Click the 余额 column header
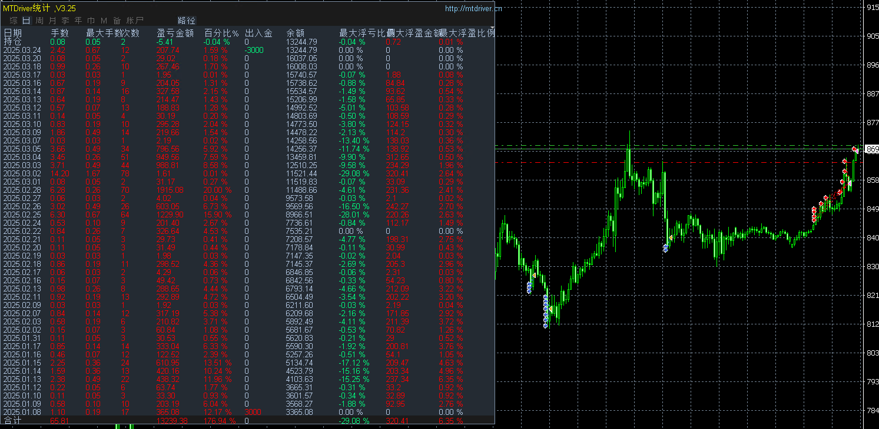The image size is (879, 429). pos(295,33)
